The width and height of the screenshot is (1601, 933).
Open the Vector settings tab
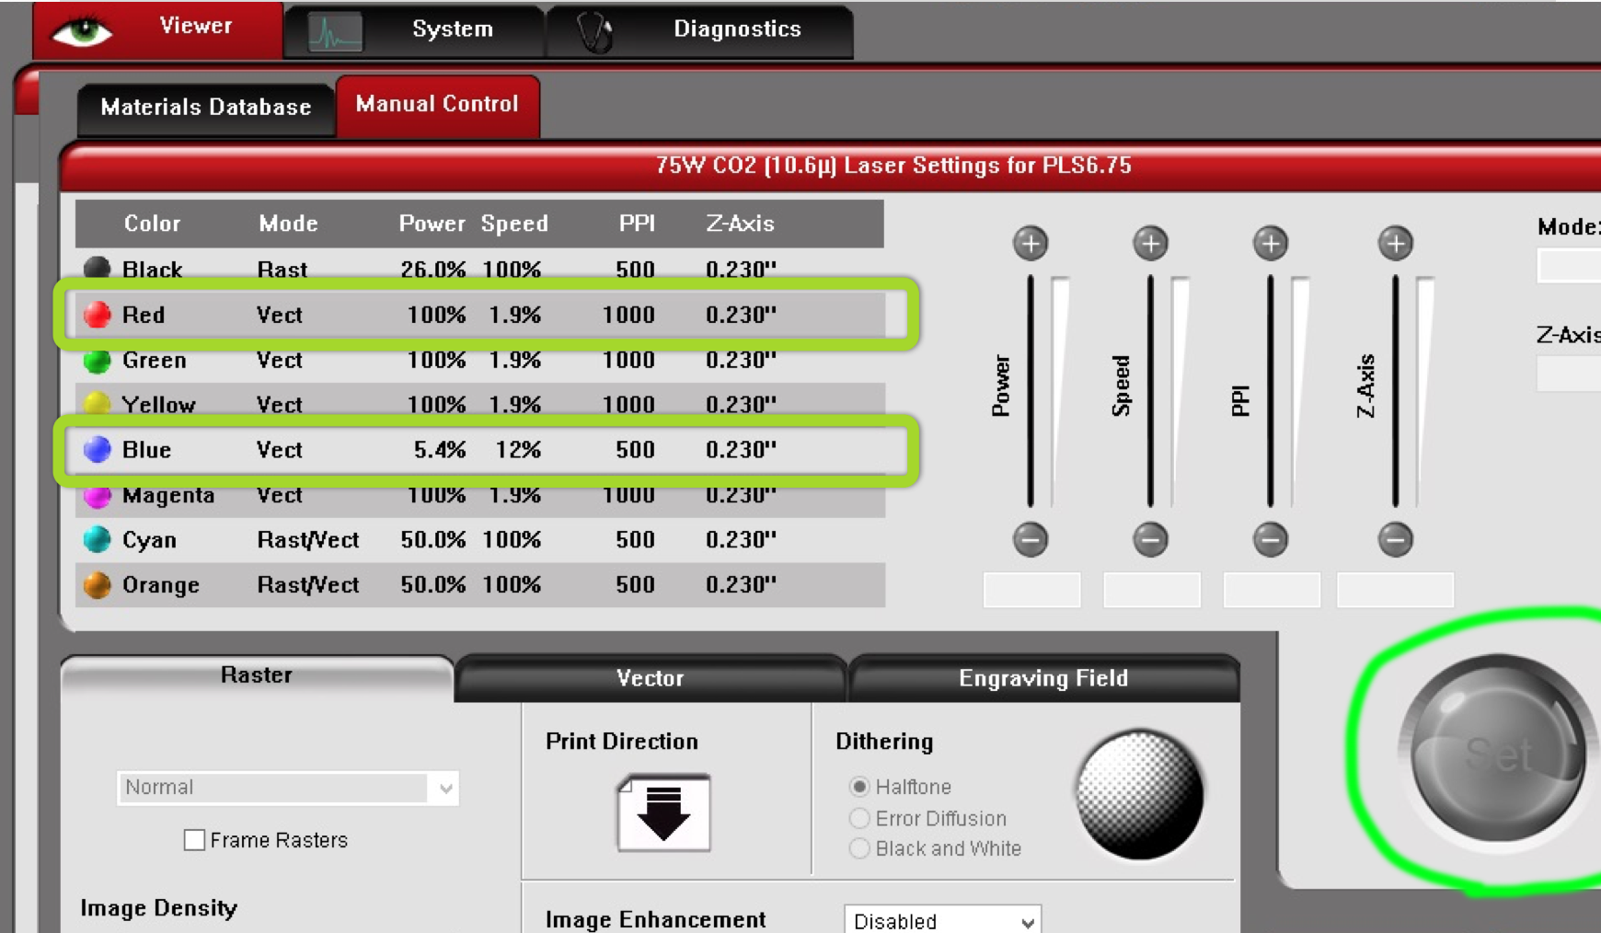[x=650, y=679]
